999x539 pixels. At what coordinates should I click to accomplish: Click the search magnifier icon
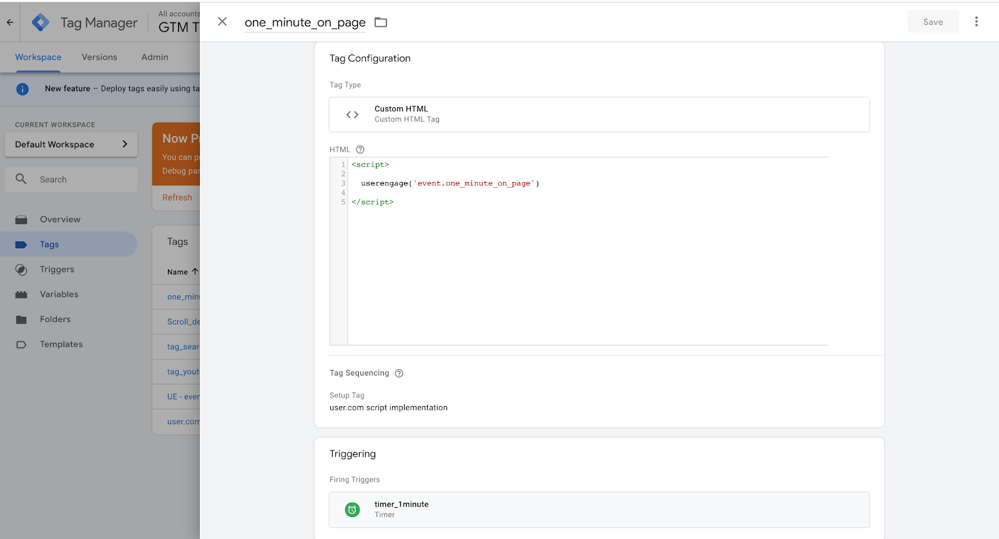tap(21, 179)
